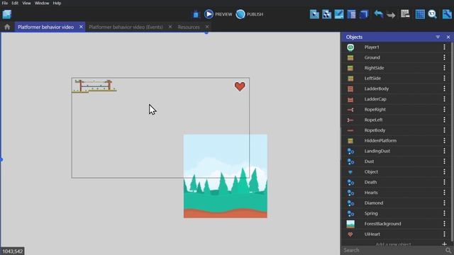Image resolution: width=454 pixels, height=255 pixels.
Task: Select the LadderCap object in list
Action: tap(396, 99)
